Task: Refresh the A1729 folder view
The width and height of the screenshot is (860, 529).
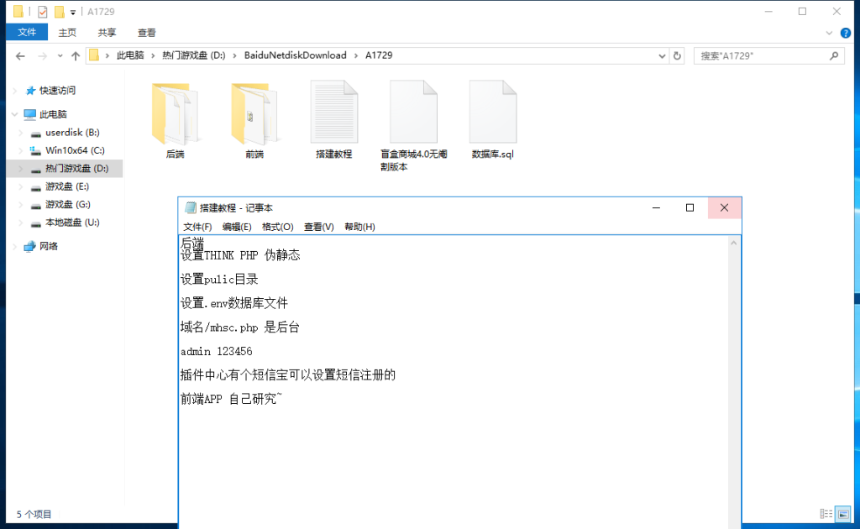Action: [678, 56]
